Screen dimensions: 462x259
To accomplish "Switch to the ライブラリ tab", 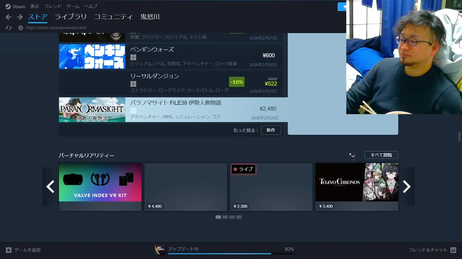I will [x=71, y=17].
